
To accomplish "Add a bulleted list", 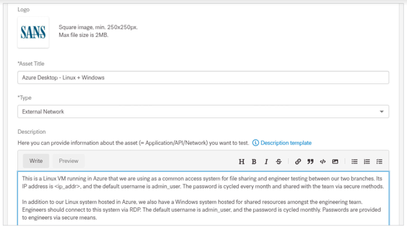I will tap(354, 162).
